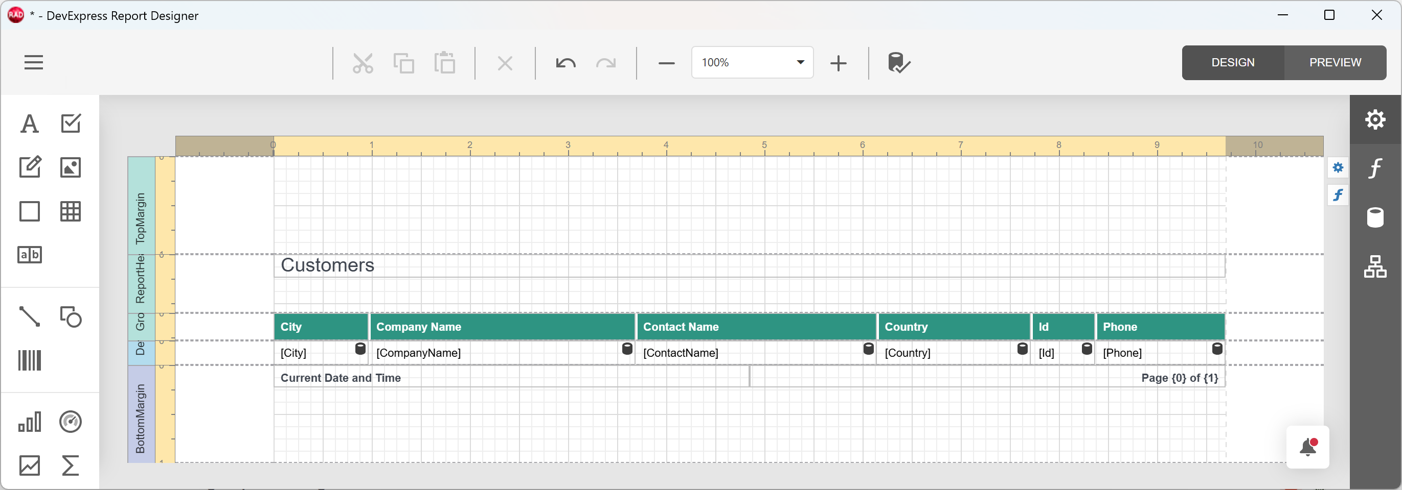Viewport: 1402px width, 490px height.
Task: Click the Copy icon in toolbar
Action: click(403, 63)
